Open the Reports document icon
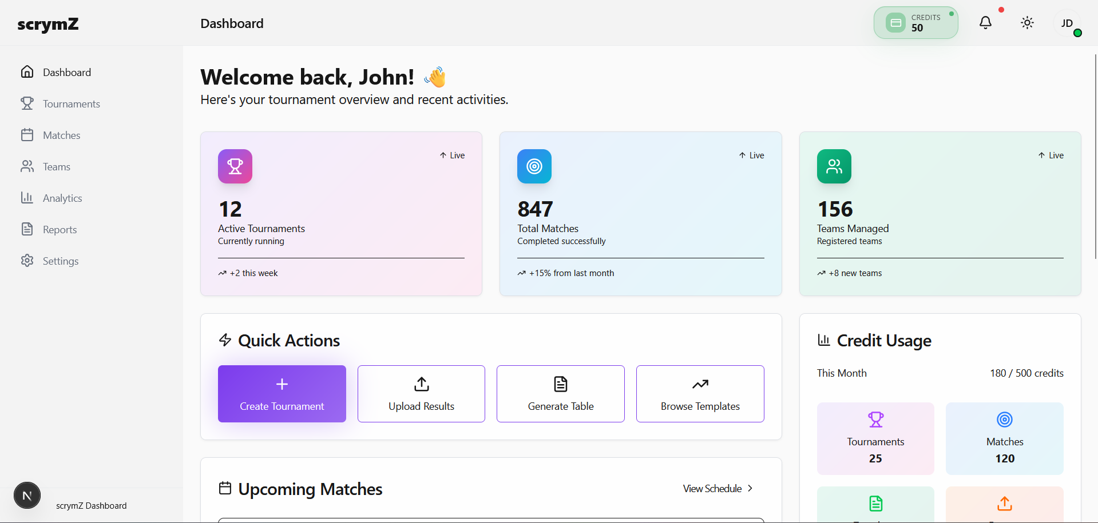Screen dimensions: 1098x523 click(27, 229)
